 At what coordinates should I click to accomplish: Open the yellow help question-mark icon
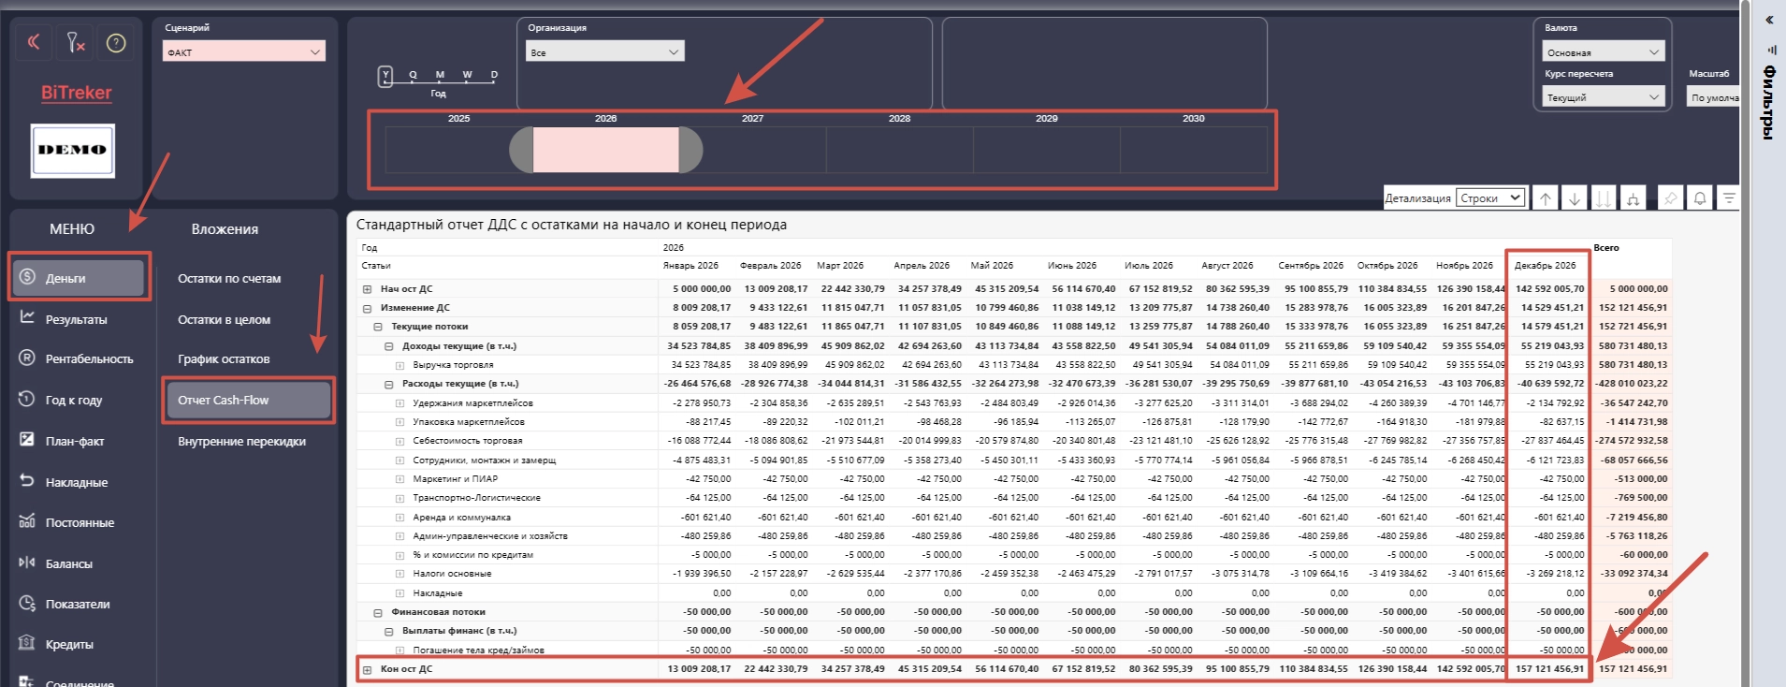(116, 43)
